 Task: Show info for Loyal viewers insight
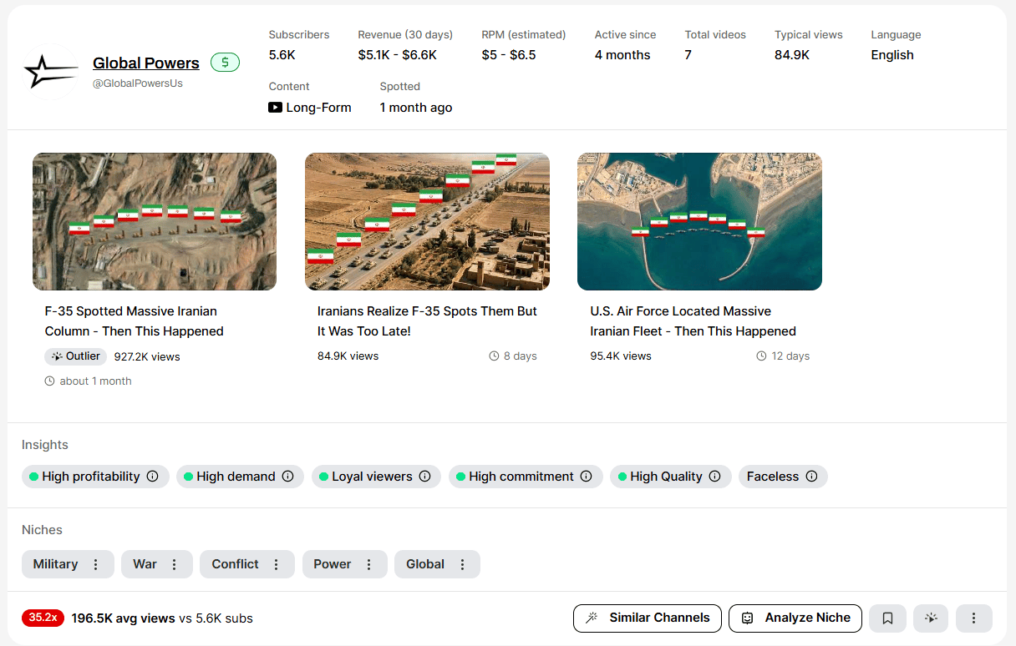pos(425,477)
